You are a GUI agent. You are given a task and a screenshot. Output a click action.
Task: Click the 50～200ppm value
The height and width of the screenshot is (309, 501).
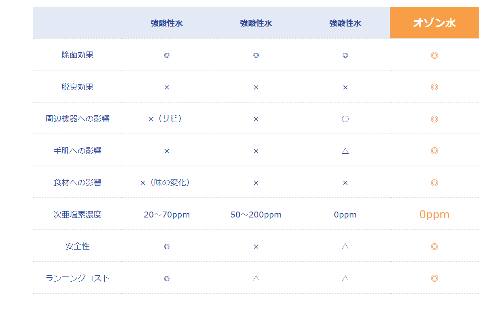point(256,215)
